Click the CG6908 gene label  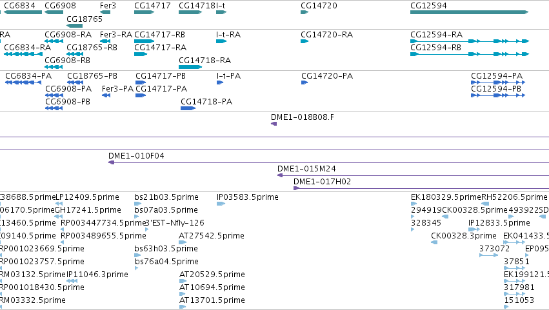click(60, 6)
